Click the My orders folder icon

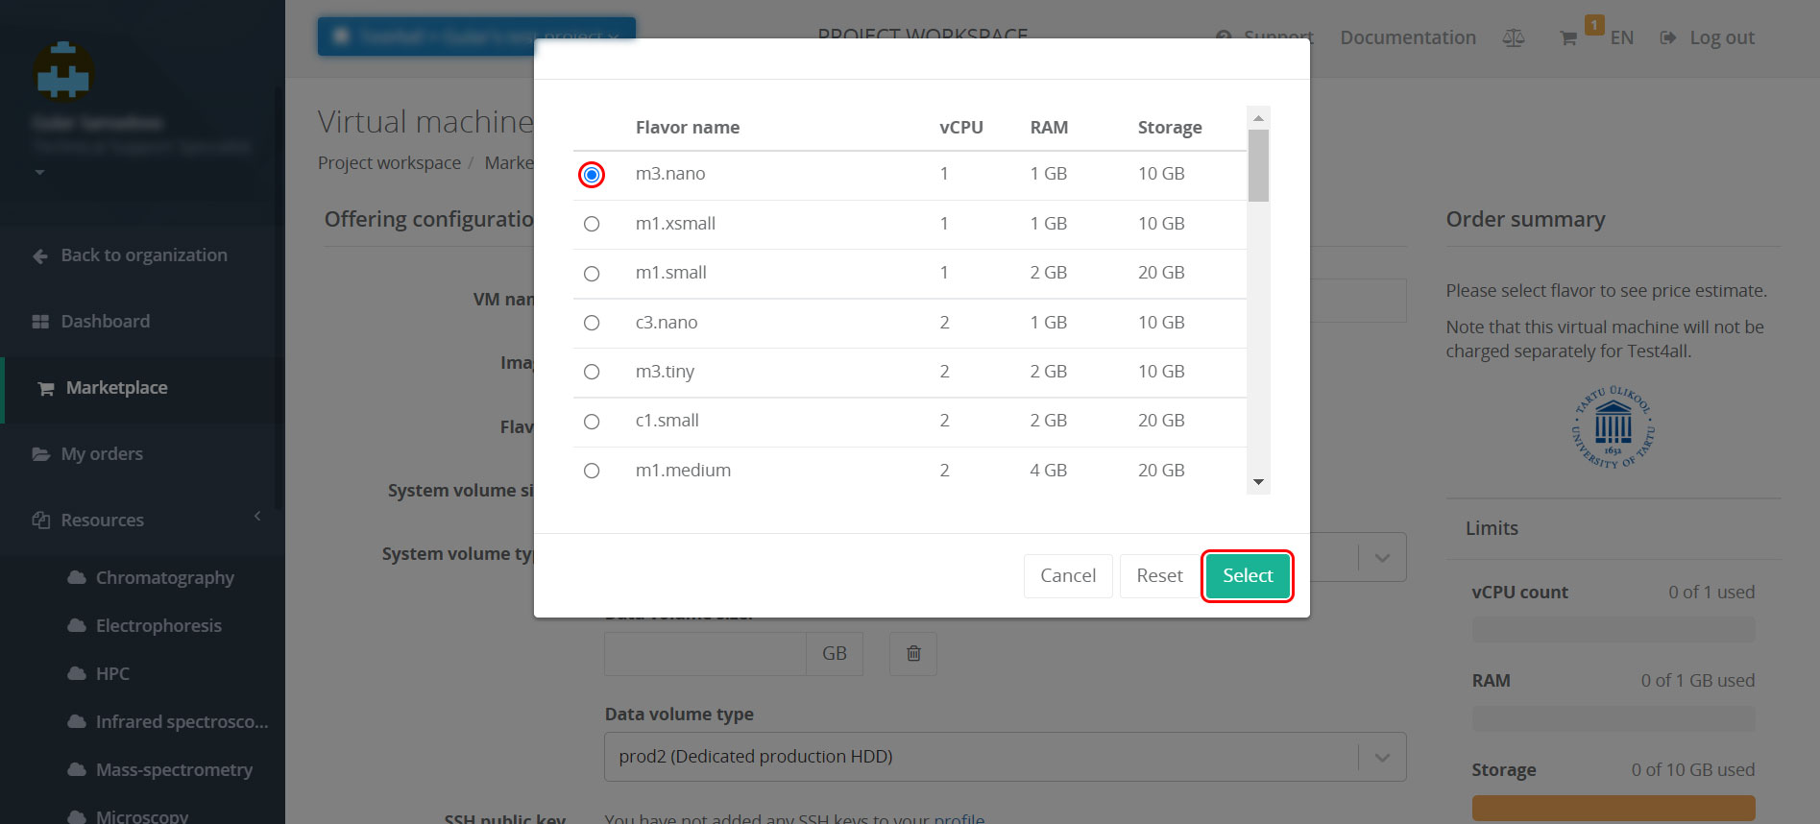click(40, 454)
